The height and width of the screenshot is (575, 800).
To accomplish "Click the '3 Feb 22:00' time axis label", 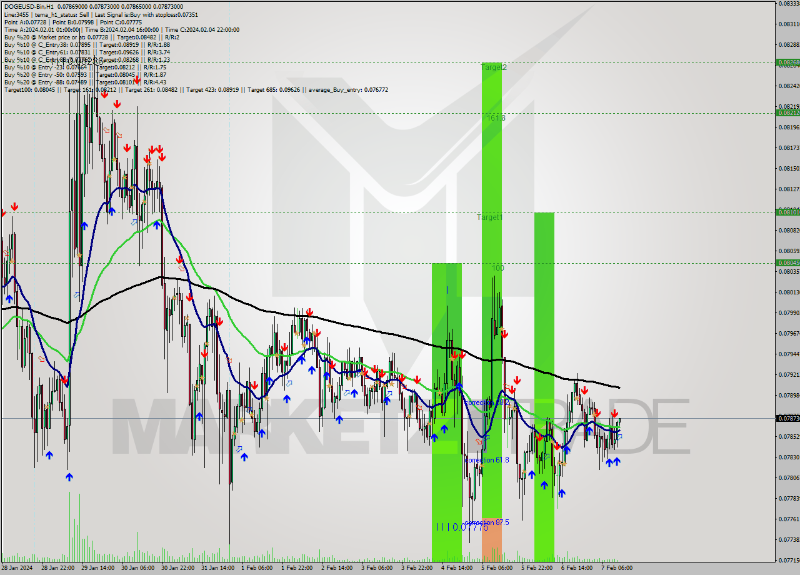I will coord(417,568).
